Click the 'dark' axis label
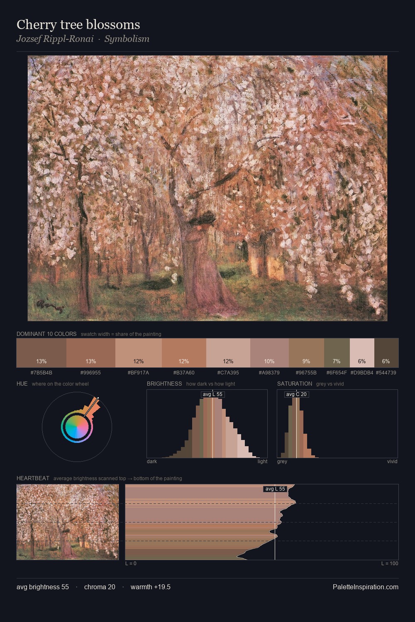Screen dimensions: 415x622 pos(152,462)
